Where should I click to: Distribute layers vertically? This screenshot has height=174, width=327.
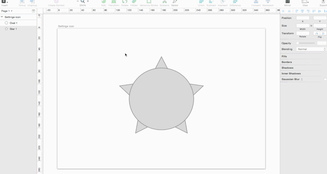pyautogui.click(x=289, y=11)
